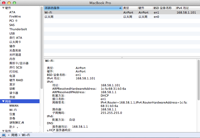This screenshot has height=138, width=200.
Task: Click the details pane vertical scrollbar
Action: 198,80
